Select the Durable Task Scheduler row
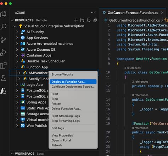The height and width of the screenshot is (156, 168). point(54,61)
